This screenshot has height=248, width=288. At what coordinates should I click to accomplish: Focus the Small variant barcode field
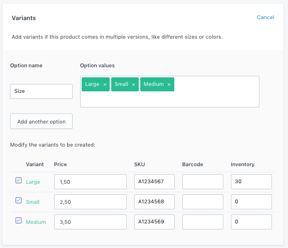(x=203, y=202)
